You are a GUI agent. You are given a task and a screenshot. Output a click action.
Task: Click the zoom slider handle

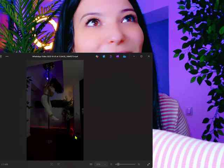[118, 164]
